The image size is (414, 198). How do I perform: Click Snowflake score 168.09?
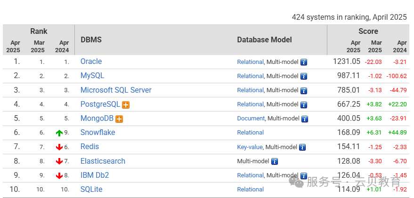coord(349,132)
